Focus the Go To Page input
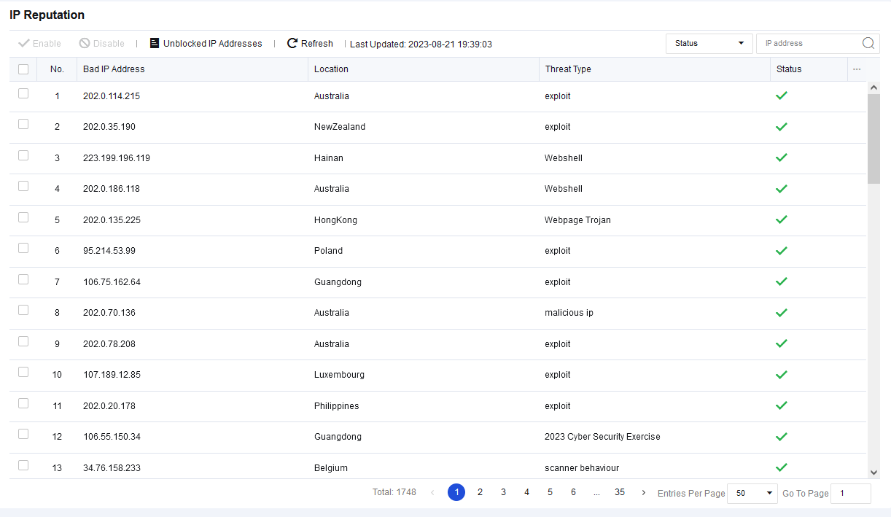 [x=850, y=494]
